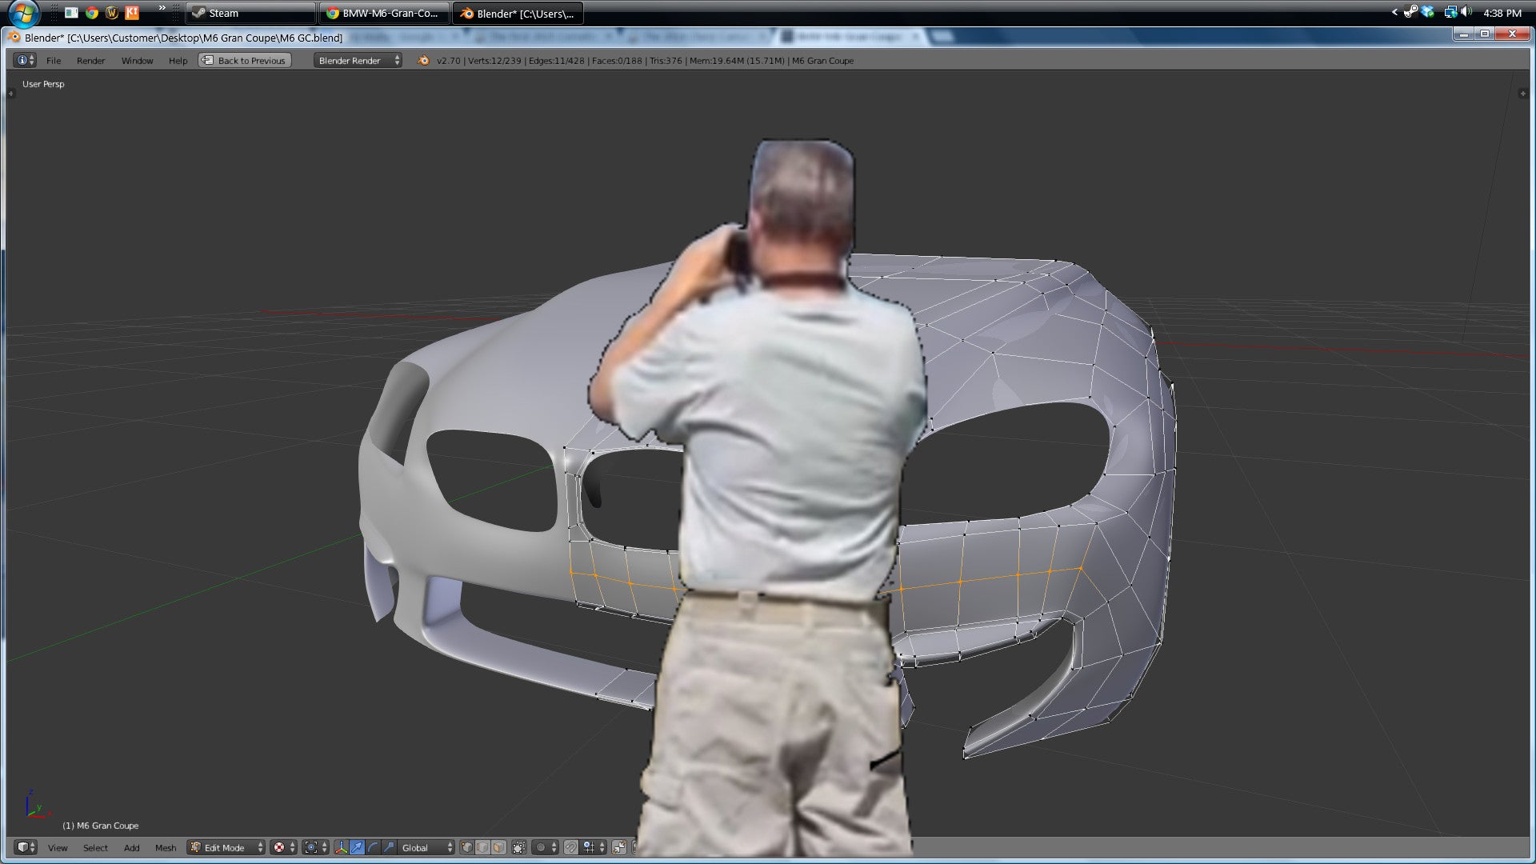Toggle limit selection to visible
This screenshot has height=864, width=1536.
point(519,847)
